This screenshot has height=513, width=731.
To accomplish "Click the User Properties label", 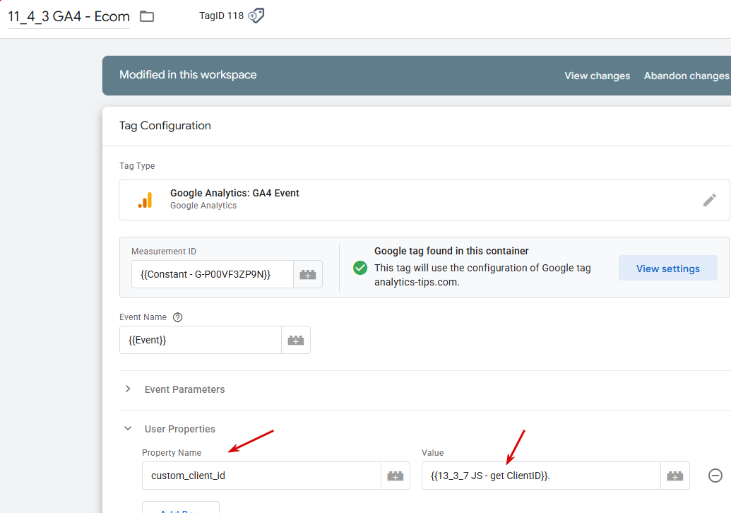I will coord(180,429).
